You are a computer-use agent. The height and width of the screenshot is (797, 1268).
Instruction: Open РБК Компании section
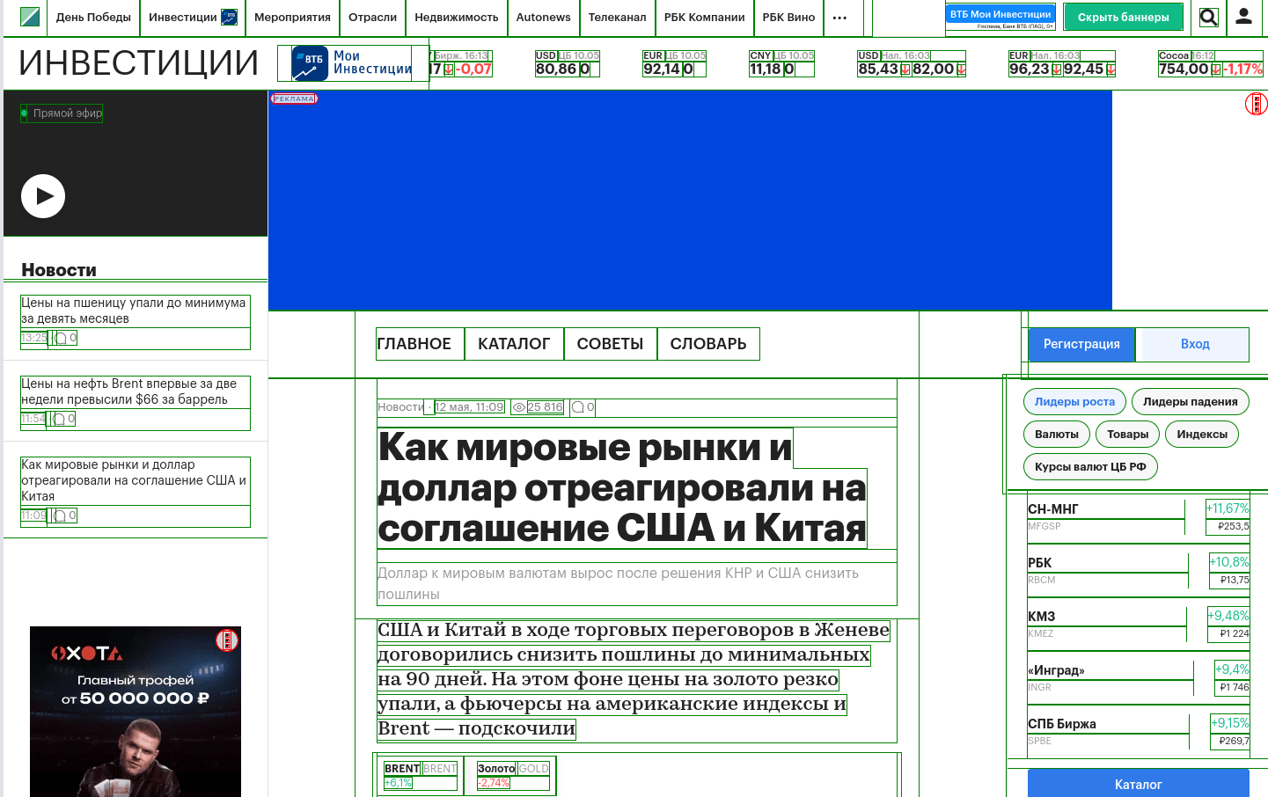click(x=704, y=18)
